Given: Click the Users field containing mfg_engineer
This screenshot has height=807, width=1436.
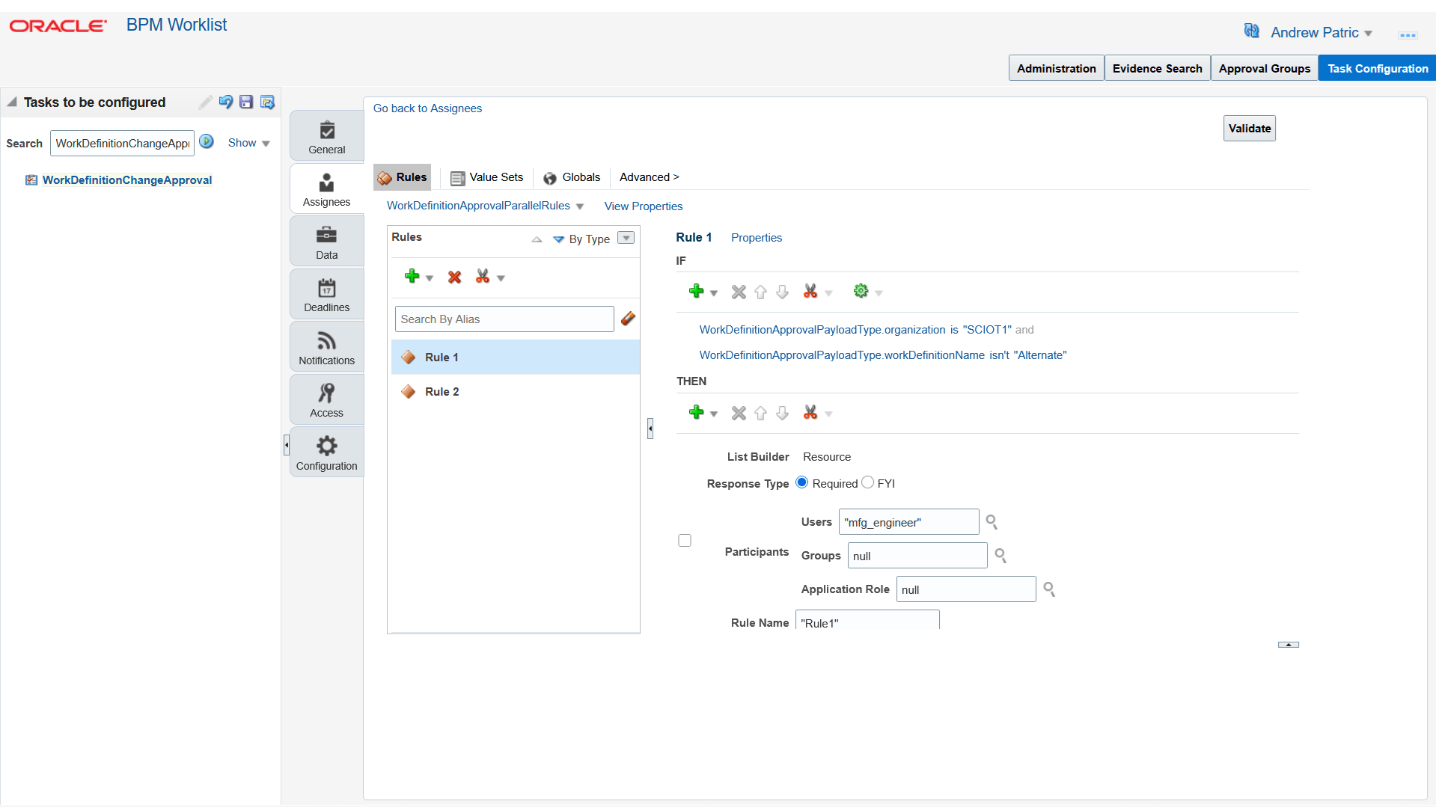Looking at the screenshot, I should 908,522.
